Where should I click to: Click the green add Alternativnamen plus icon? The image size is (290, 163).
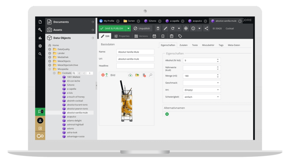[167, 114]
